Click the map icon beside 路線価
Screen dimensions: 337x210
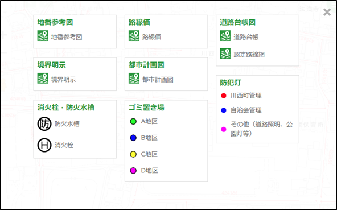click(134, 36)
